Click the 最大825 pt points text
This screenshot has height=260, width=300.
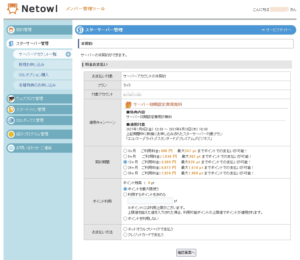point(190,162)
